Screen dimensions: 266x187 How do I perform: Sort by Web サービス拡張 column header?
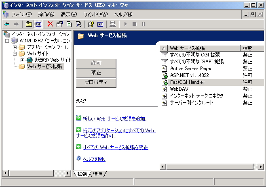[204, 48]
